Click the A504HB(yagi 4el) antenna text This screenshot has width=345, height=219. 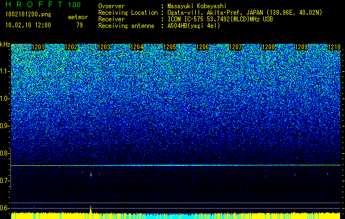[x=194, y=26]
